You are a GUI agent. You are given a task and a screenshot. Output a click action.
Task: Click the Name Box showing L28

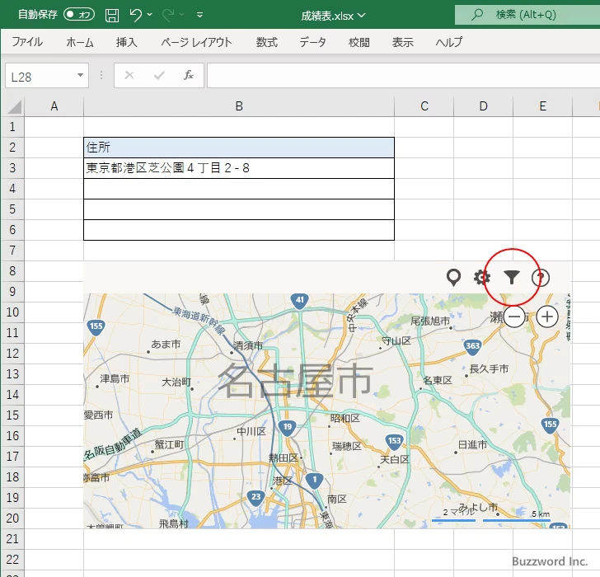(40, 76)
